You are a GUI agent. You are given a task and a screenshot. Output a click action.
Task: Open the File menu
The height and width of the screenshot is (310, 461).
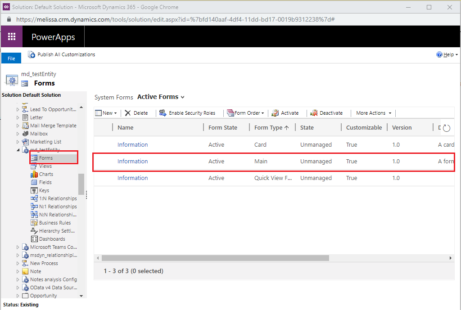(x=11, y=58)
